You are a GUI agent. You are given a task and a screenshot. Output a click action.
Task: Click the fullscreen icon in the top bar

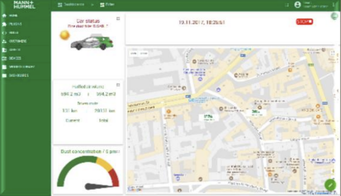coord(287,5)
